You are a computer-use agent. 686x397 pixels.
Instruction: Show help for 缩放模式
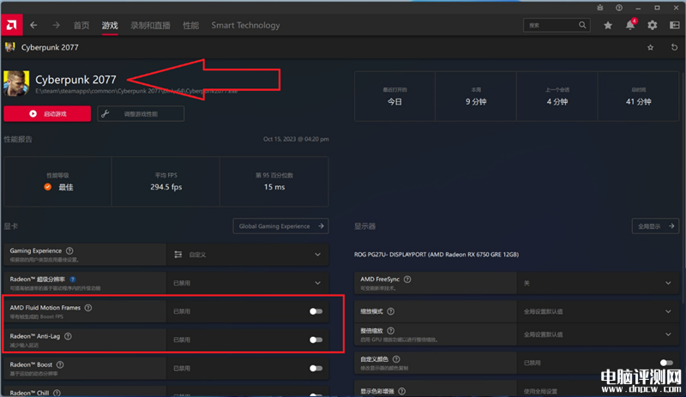coord(391,311)
